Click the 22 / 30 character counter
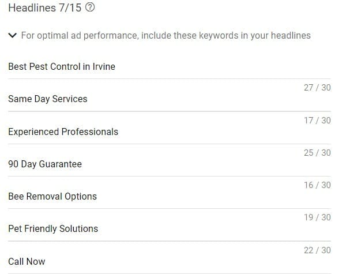350x274 pixels. tap(317, 250)
